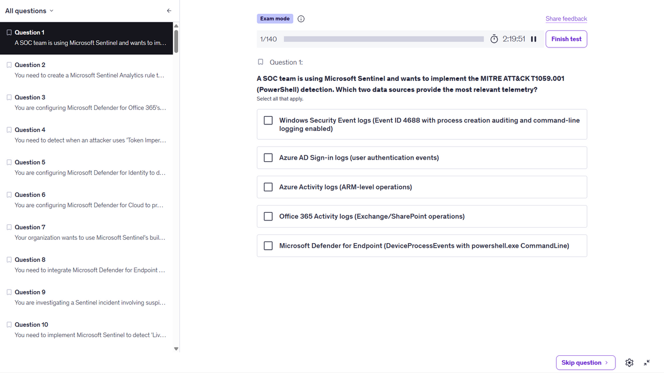Open the settings gear icon
Screen dimensions: 664x373
629,363
